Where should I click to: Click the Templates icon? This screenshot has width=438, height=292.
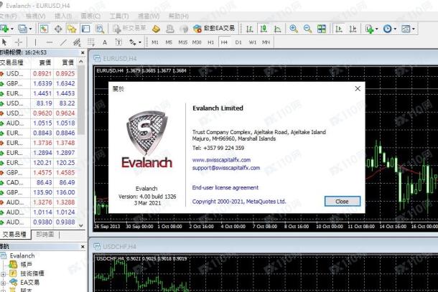[406, 29]
